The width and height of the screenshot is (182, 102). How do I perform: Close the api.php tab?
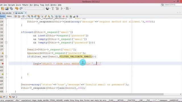tap(25, 13)
